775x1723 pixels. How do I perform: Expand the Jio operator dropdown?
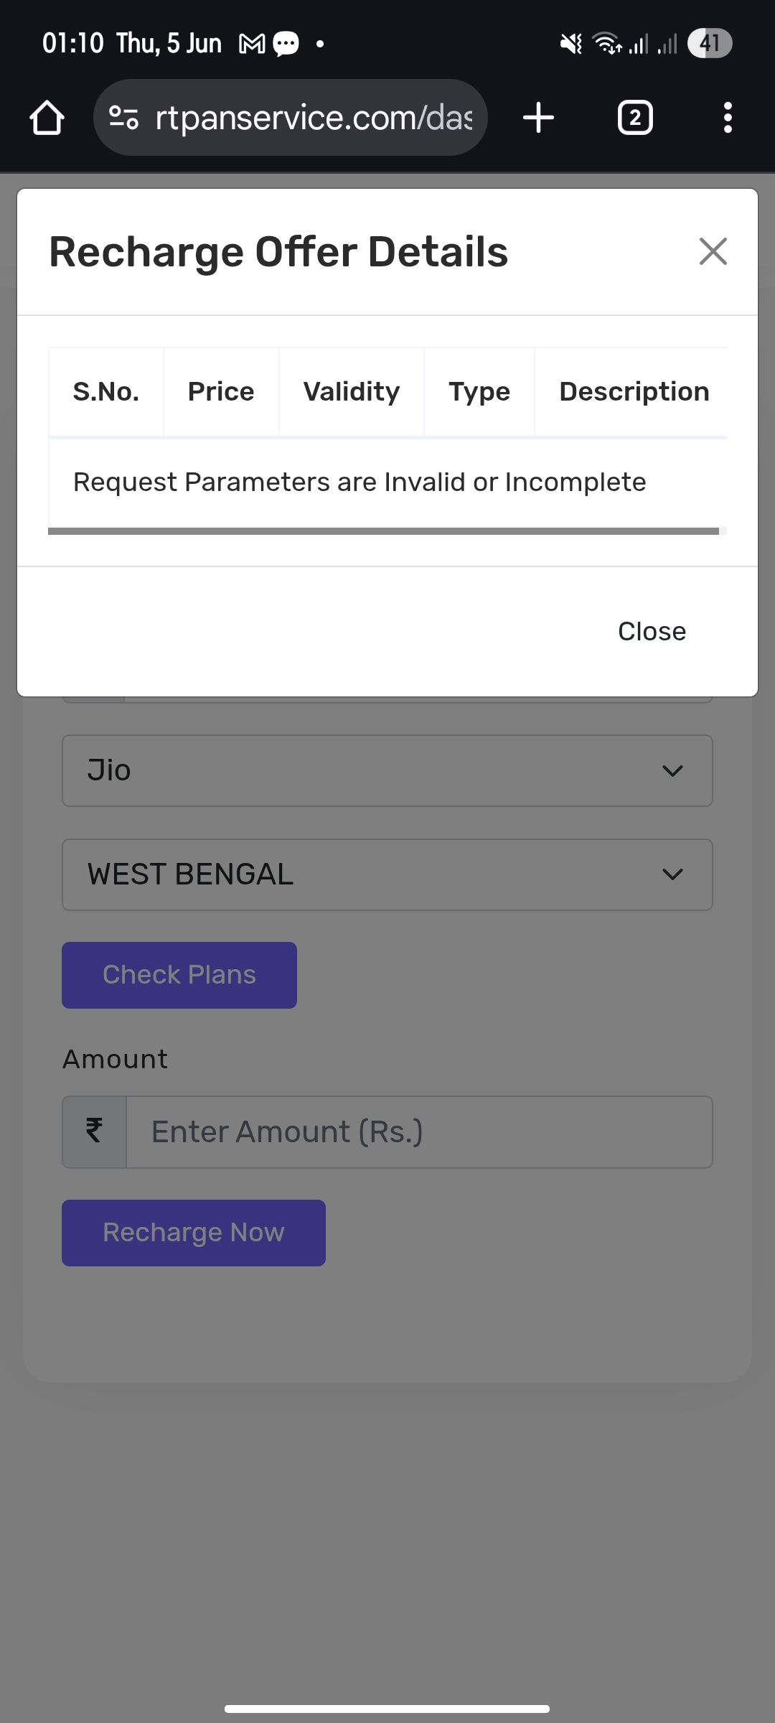point(387,770)
